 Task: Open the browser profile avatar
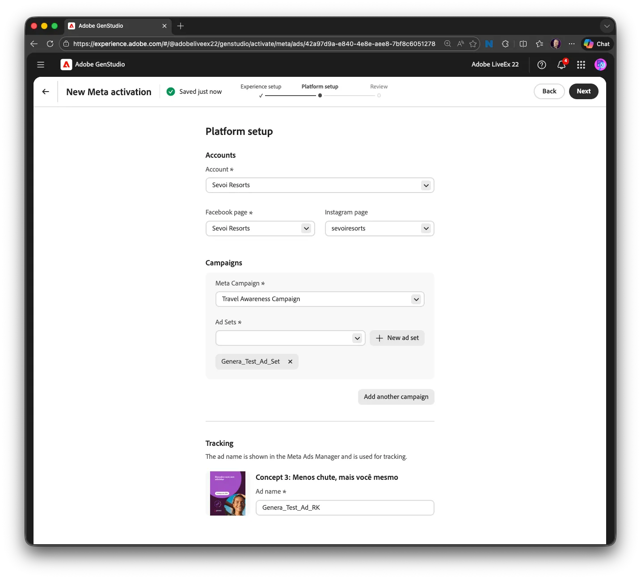pyautogui.click(x=556, y=44)
